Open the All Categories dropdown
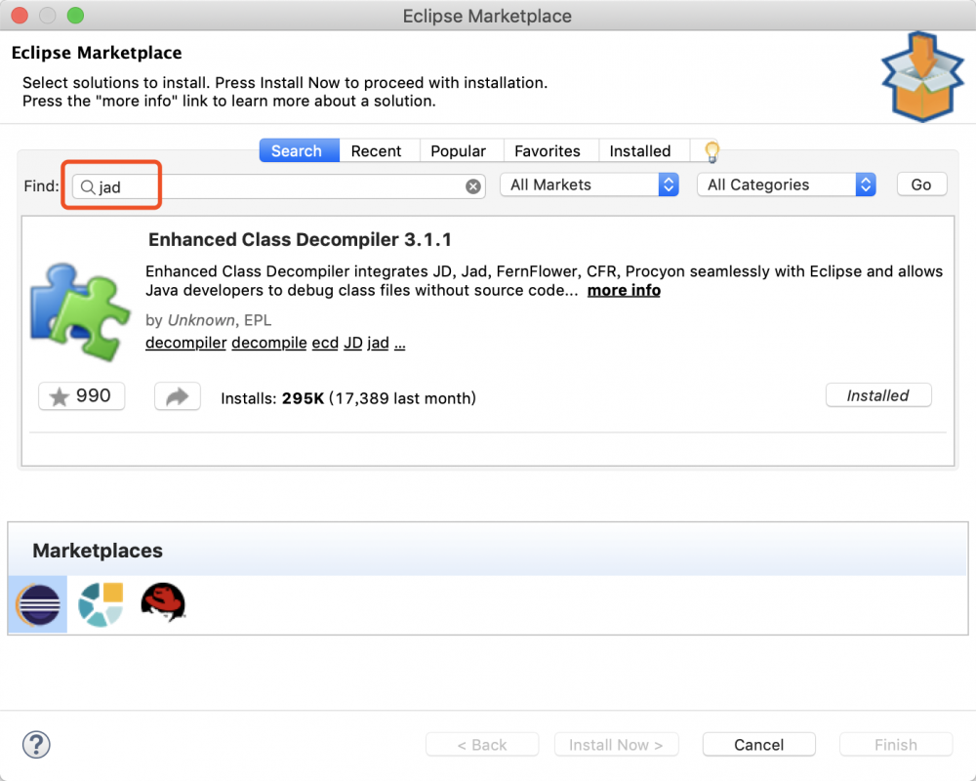The width and height of the screenshot is (976, 781). tap(786, 185)
